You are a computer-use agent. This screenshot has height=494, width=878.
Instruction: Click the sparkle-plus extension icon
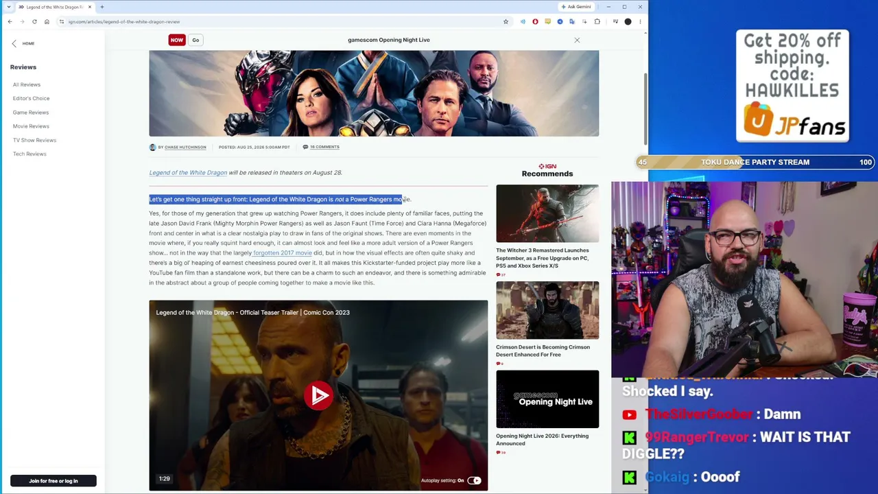pos(584,21)
